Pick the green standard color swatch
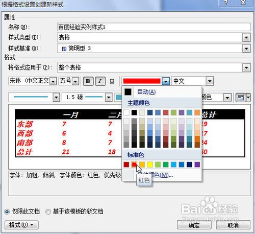The image size is (255, 234). [166, 165]
